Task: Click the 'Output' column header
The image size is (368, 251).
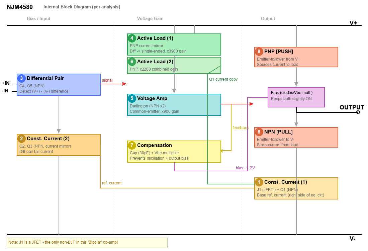Action: (268, 18)
